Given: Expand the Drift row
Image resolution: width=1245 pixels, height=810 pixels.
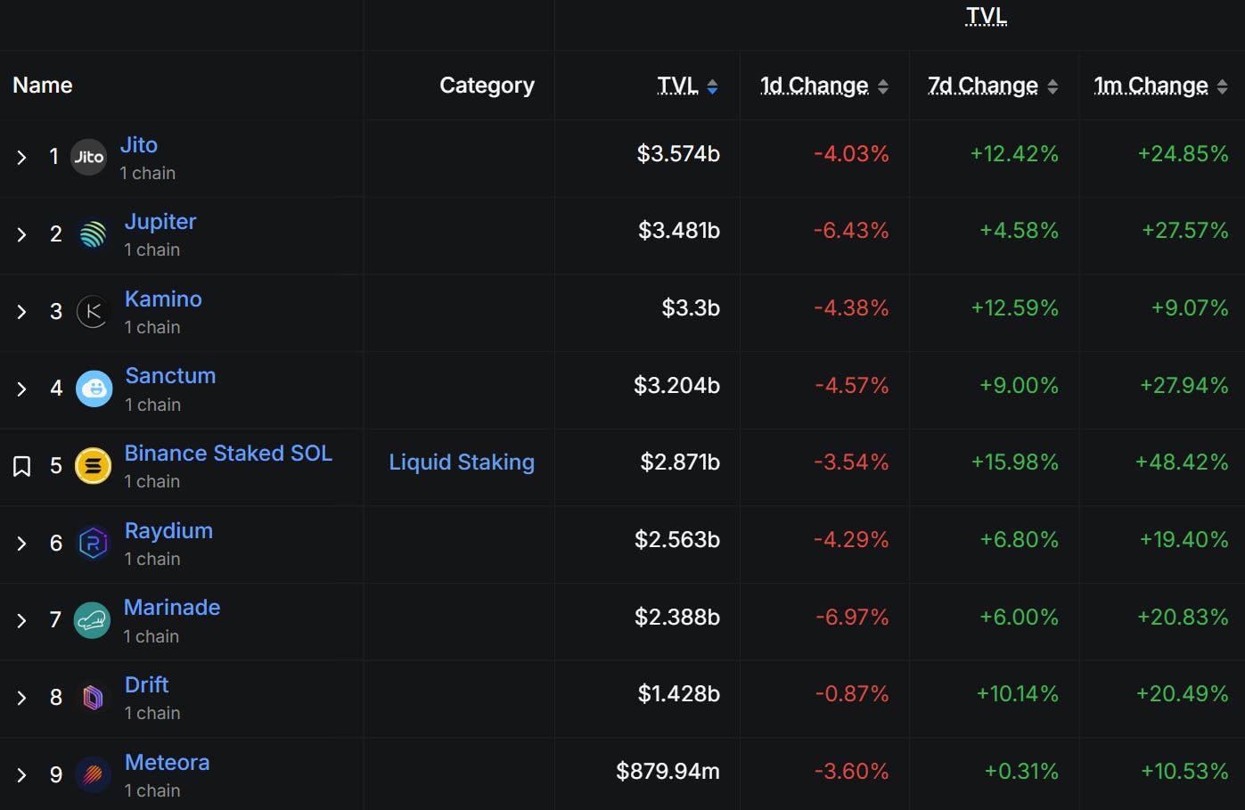Looking at the screenshot, I should [x=21, y=698].
